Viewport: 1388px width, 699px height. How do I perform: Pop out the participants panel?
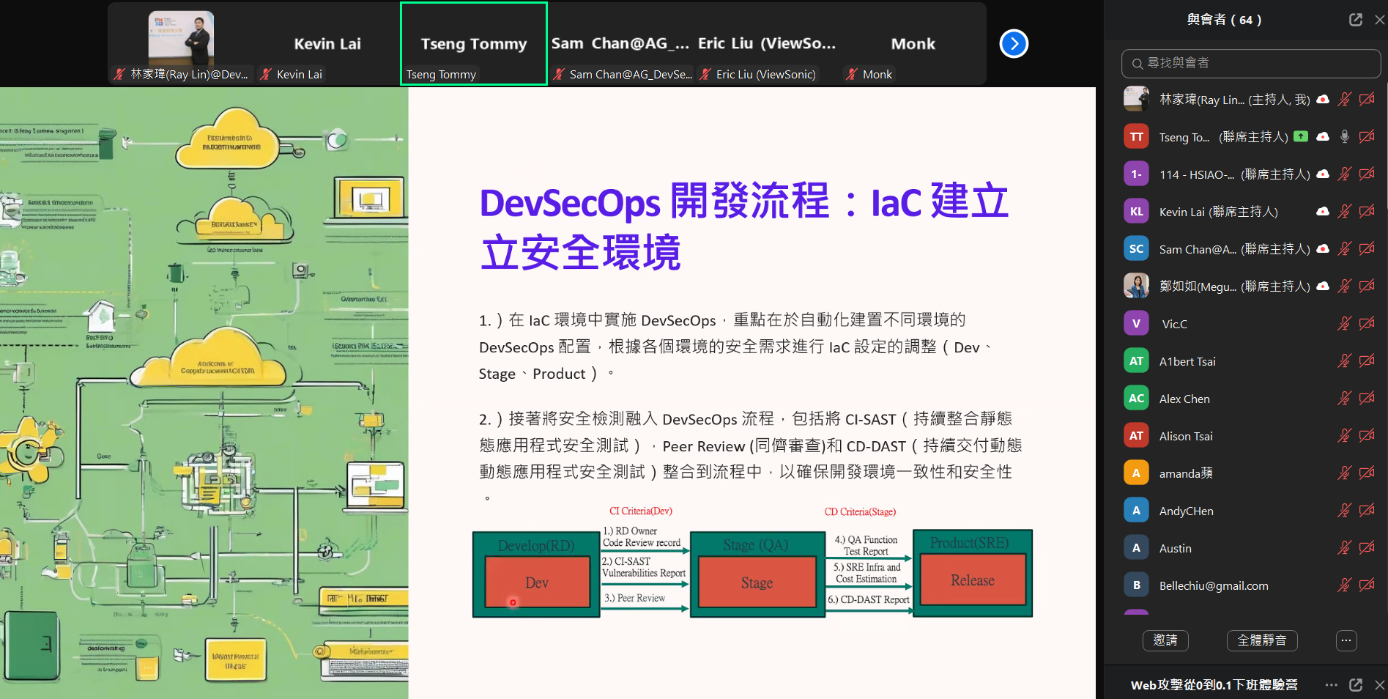[x=1356, y=20]
